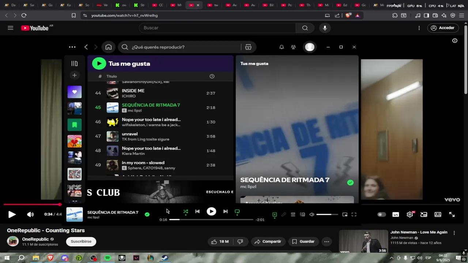The height and width of the screenshot is (263, 468).
Task: Play the YouTube video
Action: pyautogui.click(x=12, y=214)
